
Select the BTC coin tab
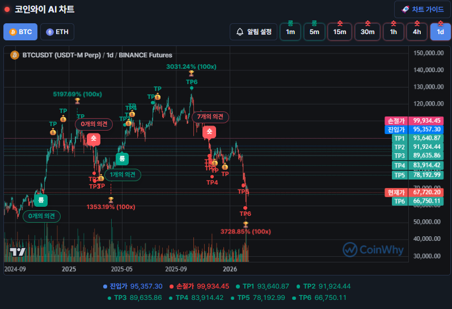pos(20,32)
